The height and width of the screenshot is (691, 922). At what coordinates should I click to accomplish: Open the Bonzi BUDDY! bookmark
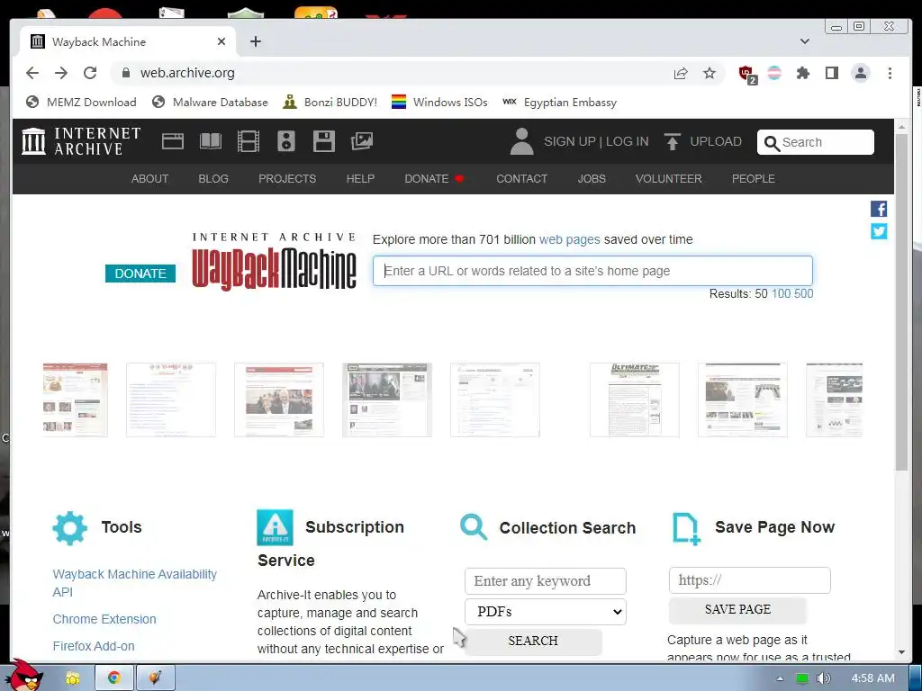330,103
